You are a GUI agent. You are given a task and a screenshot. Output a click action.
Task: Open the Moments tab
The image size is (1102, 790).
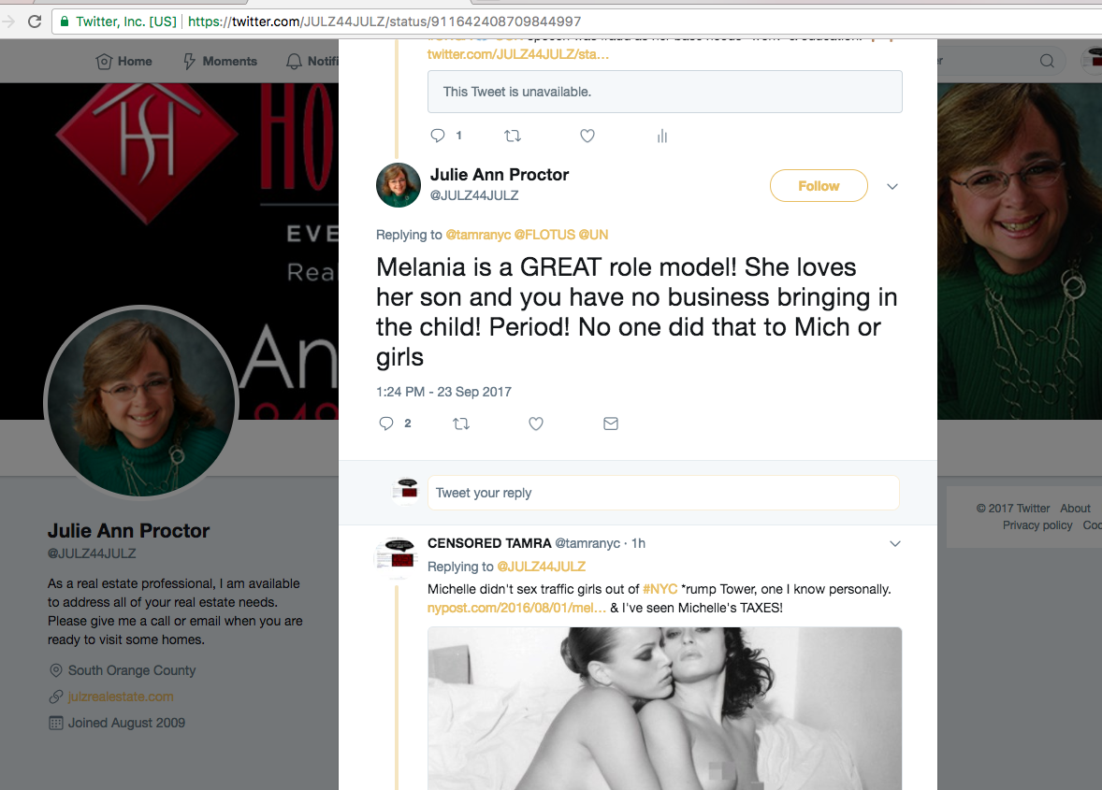(220, 61)
